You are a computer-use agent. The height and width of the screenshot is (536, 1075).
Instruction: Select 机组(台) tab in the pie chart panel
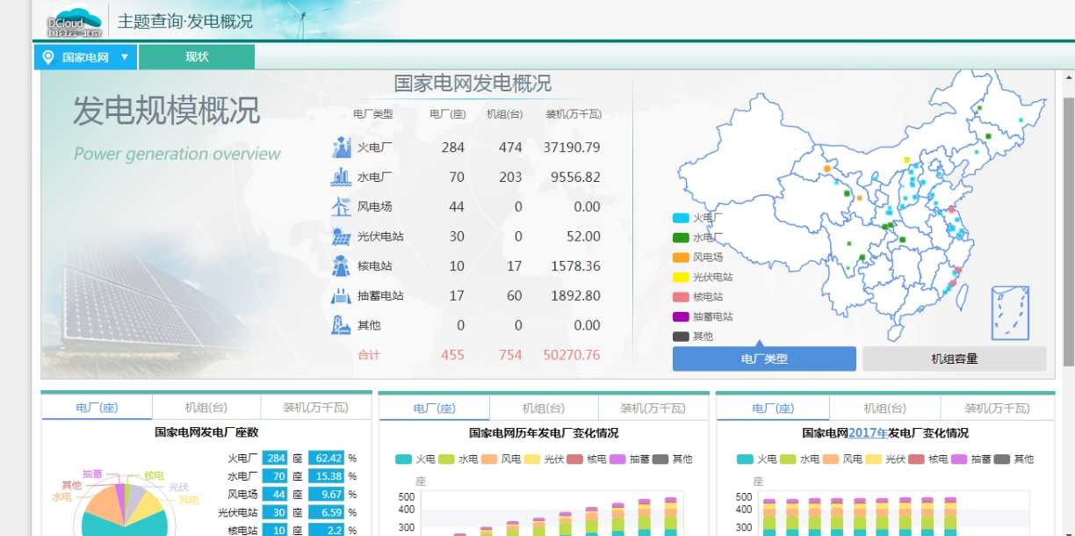[x=206, y=408]
